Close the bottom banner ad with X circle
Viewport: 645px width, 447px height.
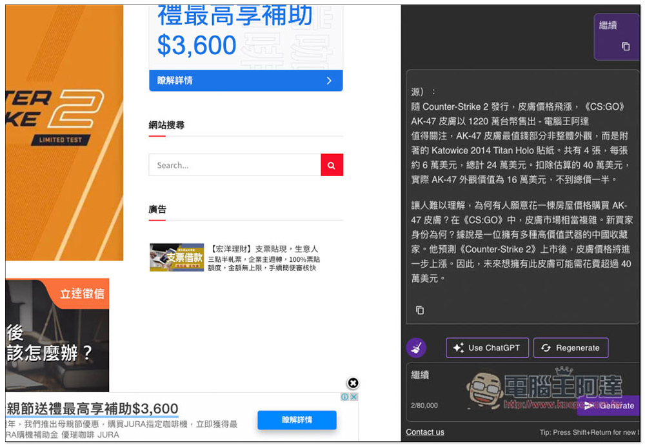(353, 383)
